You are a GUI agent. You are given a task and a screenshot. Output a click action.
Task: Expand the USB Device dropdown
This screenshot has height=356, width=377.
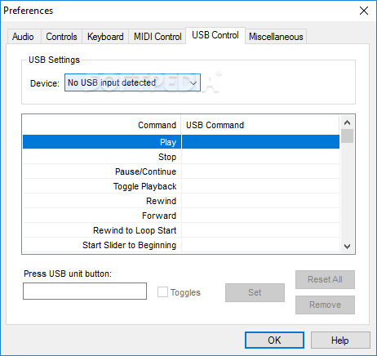click(132, 82)
